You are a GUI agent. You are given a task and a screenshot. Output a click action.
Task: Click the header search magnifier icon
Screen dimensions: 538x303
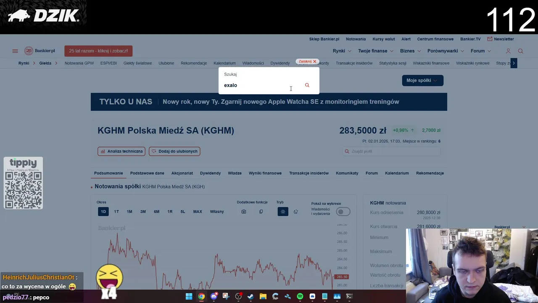click(x=520, y=51)
